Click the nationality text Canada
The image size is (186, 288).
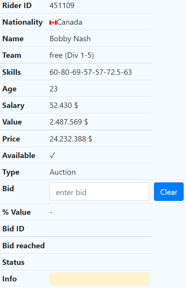[x=69, y=22]
